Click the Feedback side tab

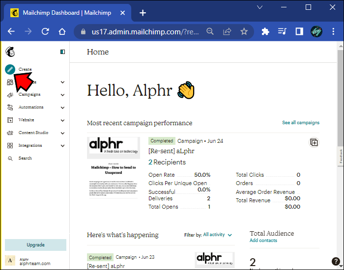pos(341,156)
